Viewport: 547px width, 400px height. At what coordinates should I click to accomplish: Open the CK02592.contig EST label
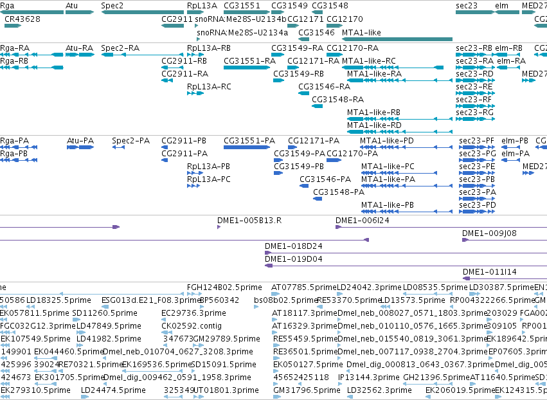coord(192,326)
